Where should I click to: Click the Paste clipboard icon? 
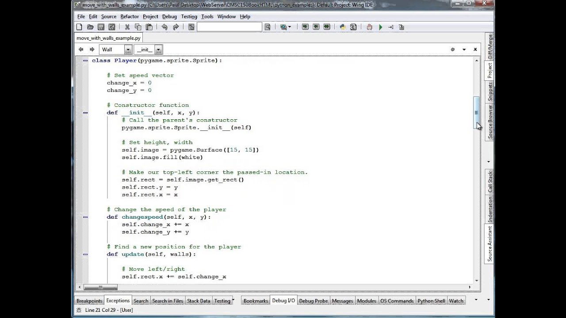149,27
